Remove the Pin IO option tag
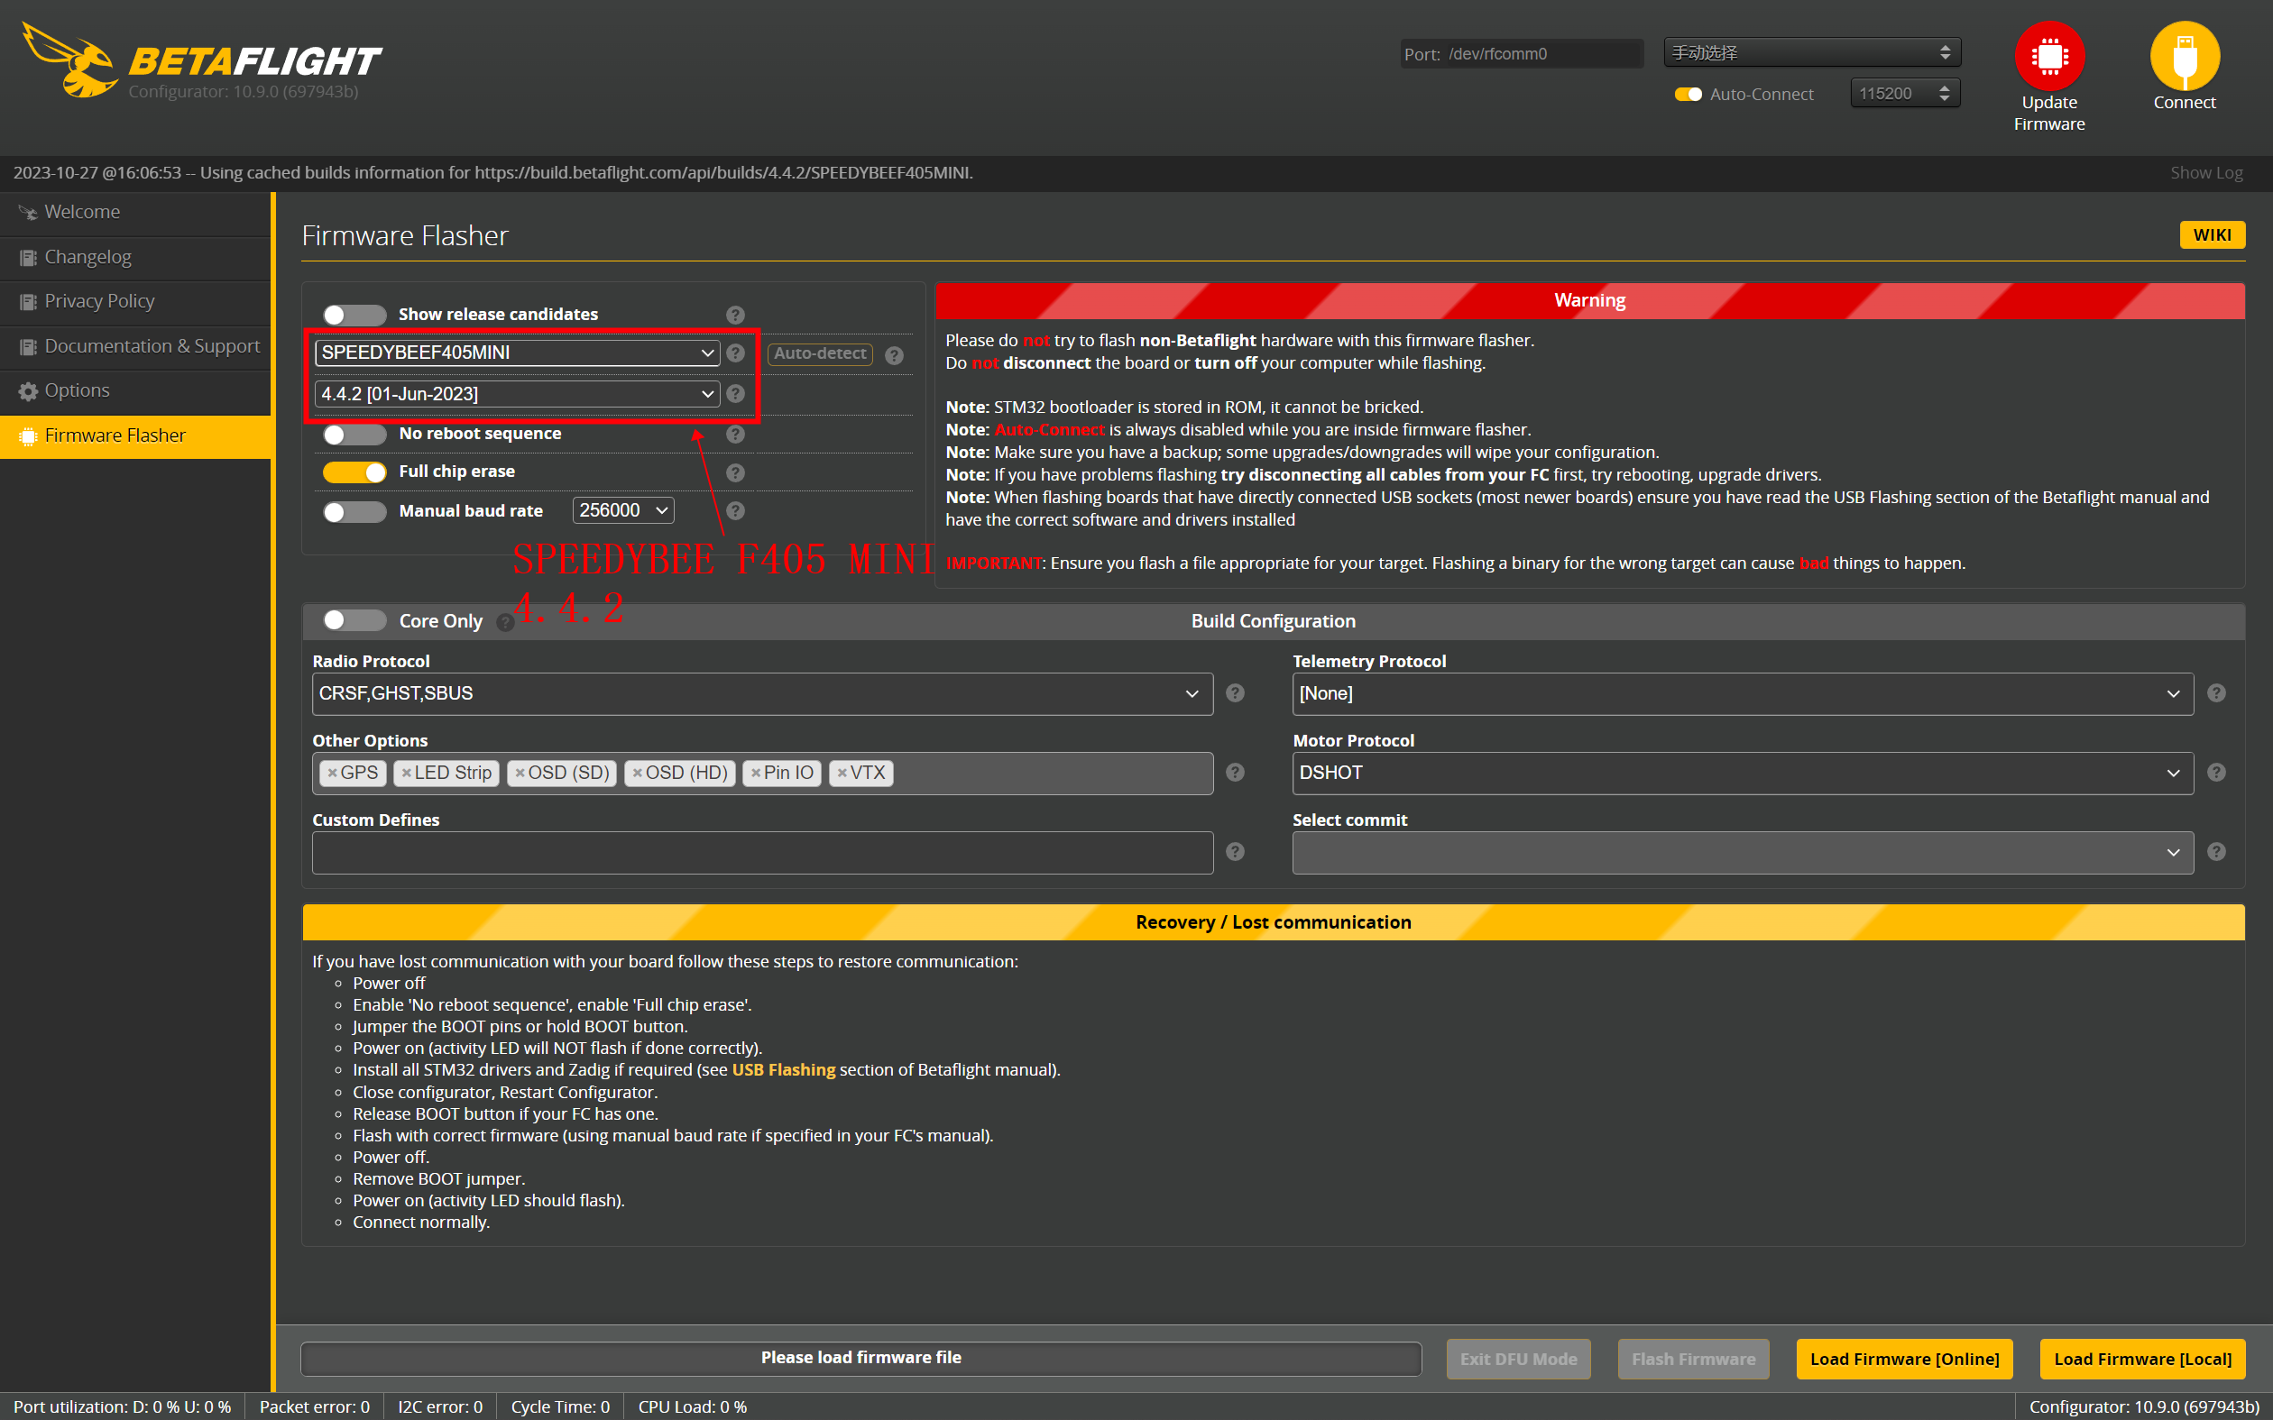This screenshot has width=2273, height=1420. [755, 773]
